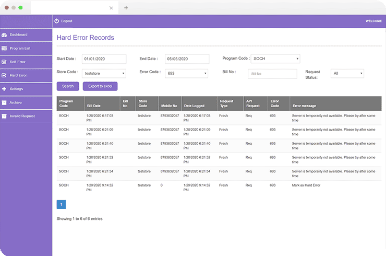Click the Hard Error checkmark icon
This screenshot has width=386, height=256.
point(4,75)
